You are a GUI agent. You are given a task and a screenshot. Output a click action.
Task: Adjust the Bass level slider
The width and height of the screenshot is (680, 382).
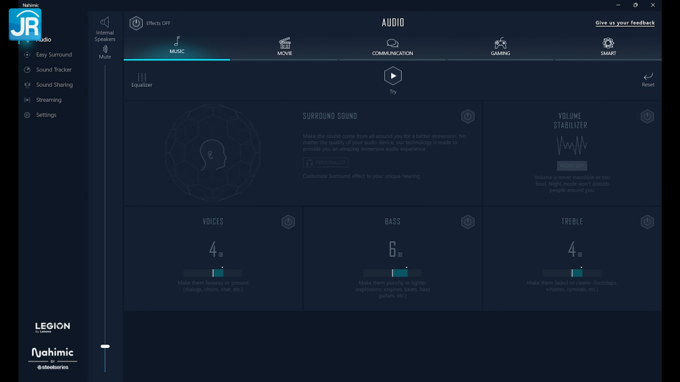[x=393, y=273]
